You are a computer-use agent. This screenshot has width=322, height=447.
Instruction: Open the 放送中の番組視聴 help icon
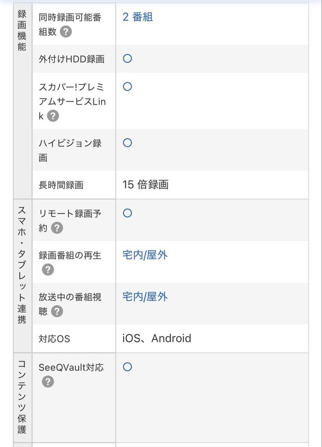pyautogui.click(x=57, y=311)
